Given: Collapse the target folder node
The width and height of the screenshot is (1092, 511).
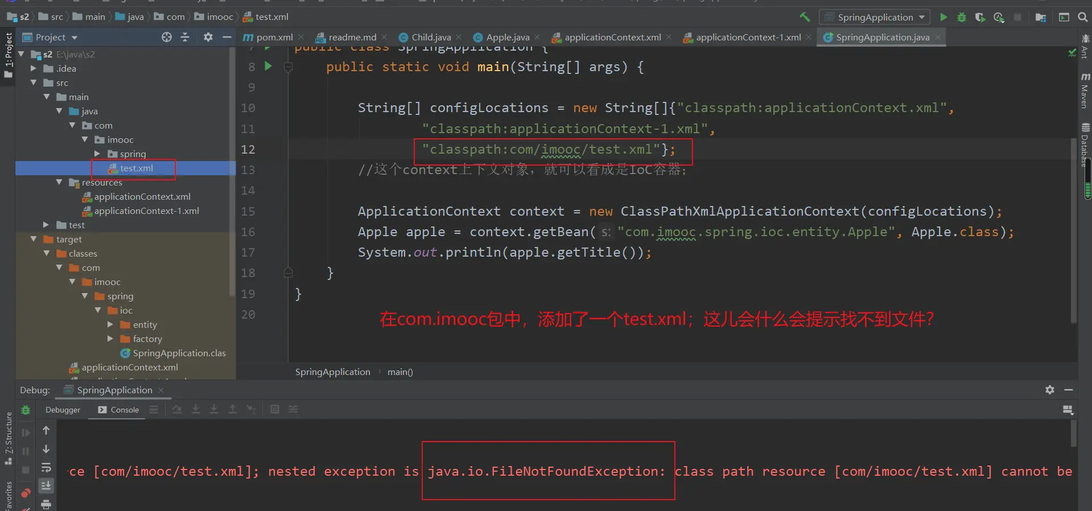Looking at the screenshot, I should click(34, 239).
